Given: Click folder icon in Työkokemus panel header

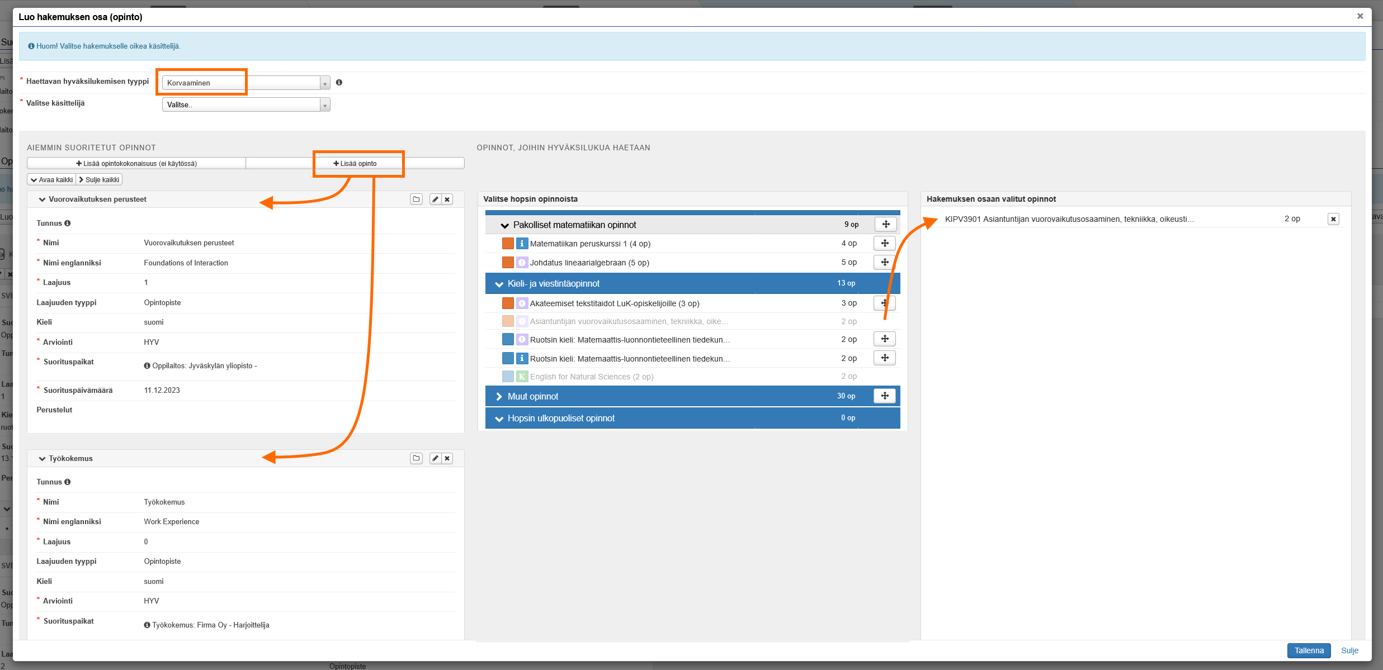Looking at the screenshot, I should click(416, 458).
